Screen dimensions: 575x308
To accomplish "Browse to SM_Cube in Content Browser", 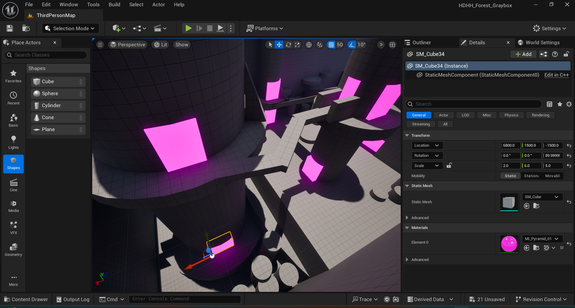I will (x=536, y=206).
